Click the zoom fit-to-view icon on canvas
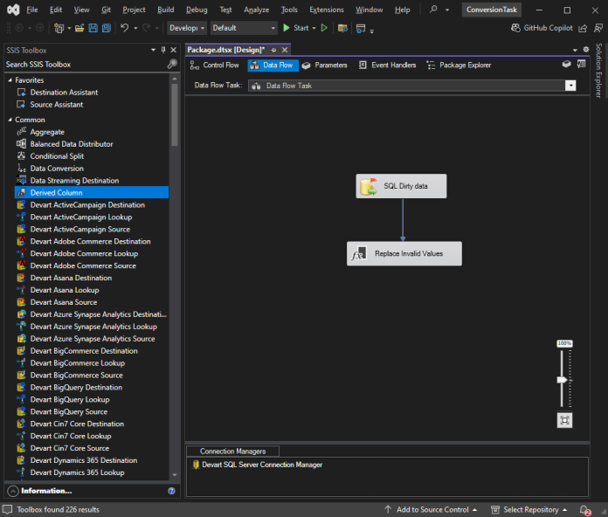This screenshot has height=517, width=608. point(564,420)
